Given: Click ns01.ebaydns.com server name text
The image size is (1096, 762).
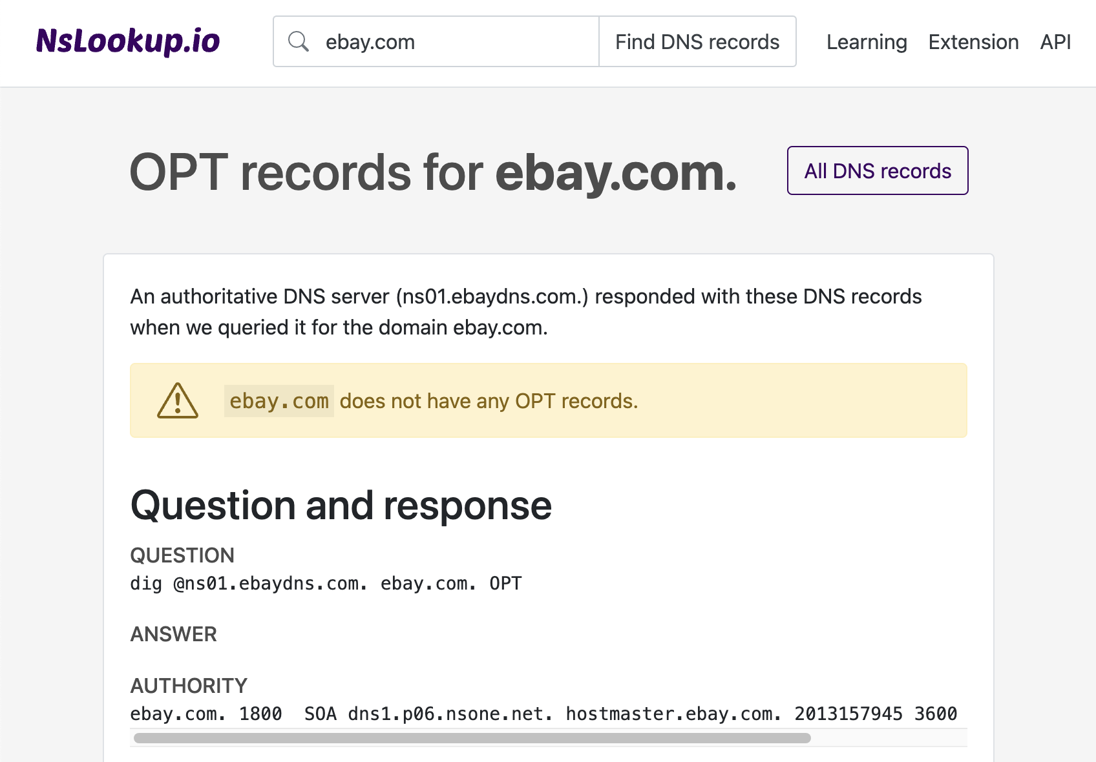Looking at the screenshot, I should [491, 296].
